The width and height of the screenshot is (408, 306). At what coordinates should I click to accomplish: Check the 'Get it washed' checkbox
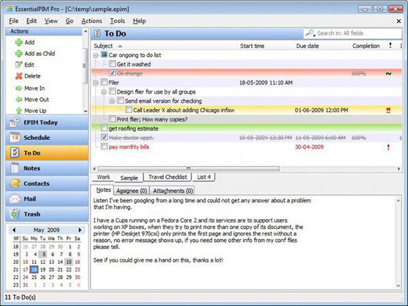pyautogui.click(x=112, y=64)
